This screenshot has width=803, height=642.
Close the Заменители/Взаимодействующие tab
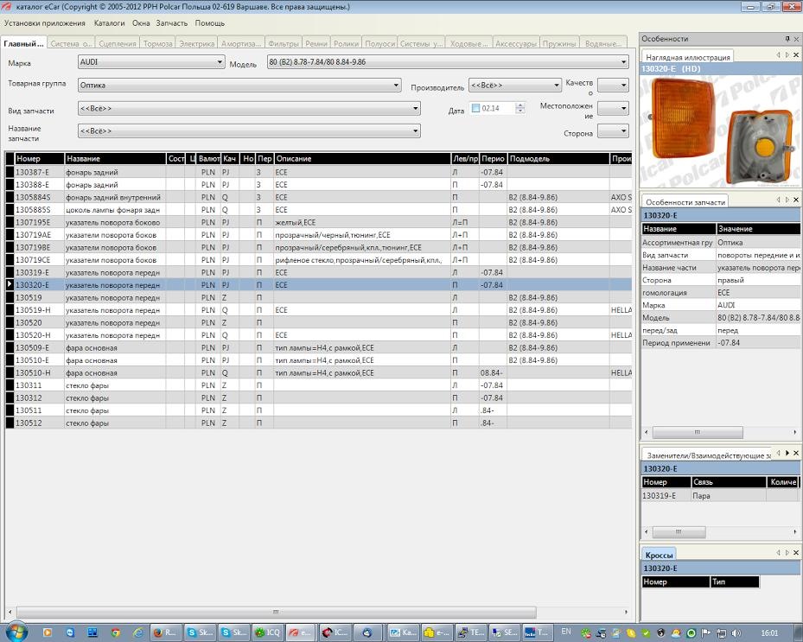(x=796, y=453)
